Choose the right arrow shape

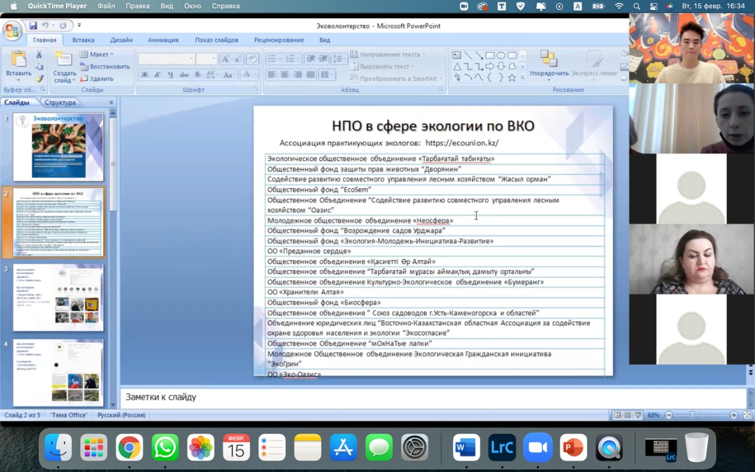coord(490,67)
